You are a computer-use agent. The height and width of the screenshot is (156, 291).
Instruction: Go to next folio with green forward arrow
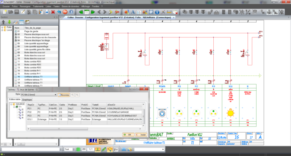pos(93,12)
